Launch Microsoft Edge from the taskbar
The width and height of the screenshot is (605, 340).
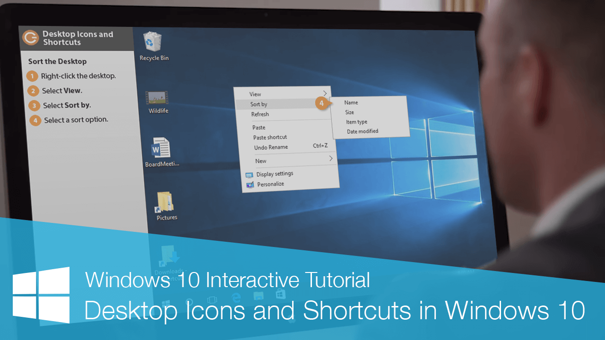click(236, 297)
